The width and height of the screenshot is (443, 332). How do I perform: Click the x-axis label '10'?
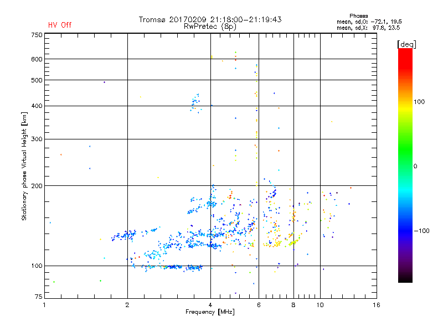point(320,305)
